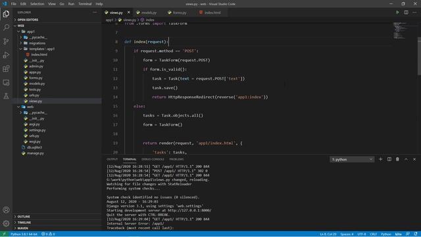Open the Accounts icon in activity bar
Viewport: 421px width, 237px height.
pyautogui.click(x=6, y=210)
